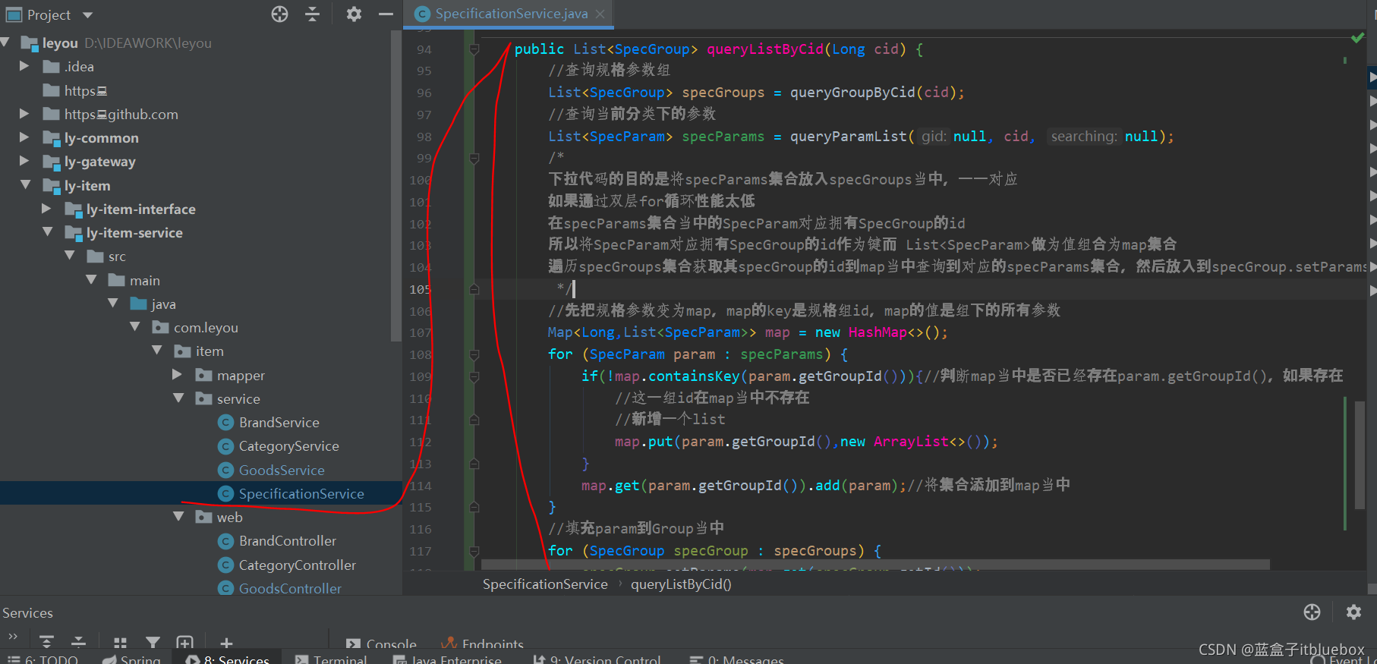Expand the ly-item-interface module arrow
Image resolution: width=1377 pixels, height=664 pixels.
point(46,208)
